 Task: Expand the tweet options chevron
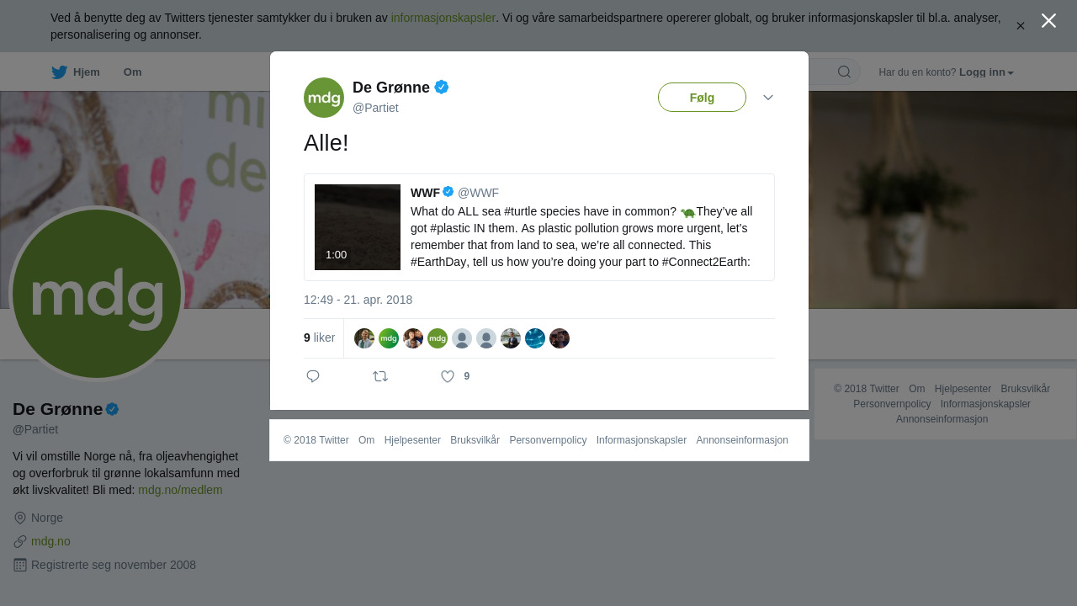coord(768,98)
